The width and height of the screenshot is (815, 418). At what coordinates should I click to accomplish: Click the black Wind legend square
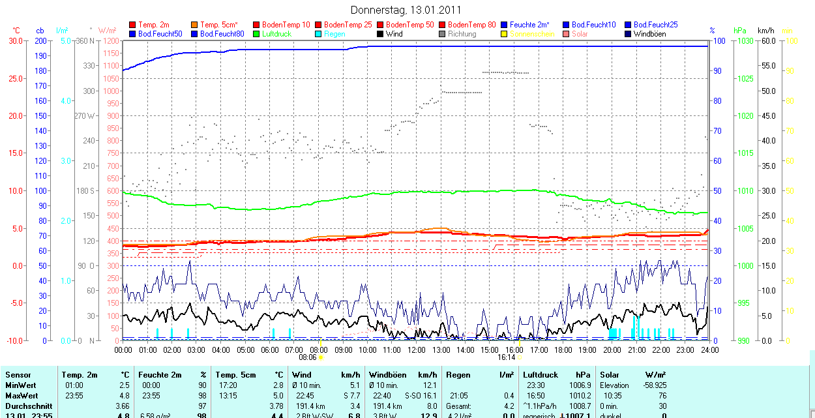[381, 34]
